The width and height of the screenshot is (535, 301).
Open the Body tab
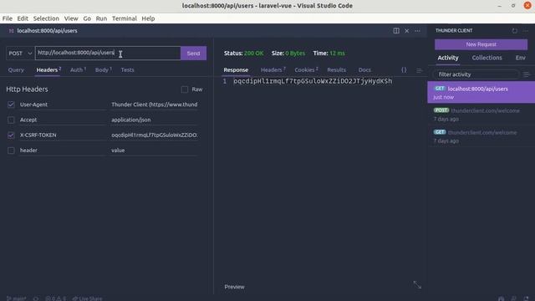103,70
